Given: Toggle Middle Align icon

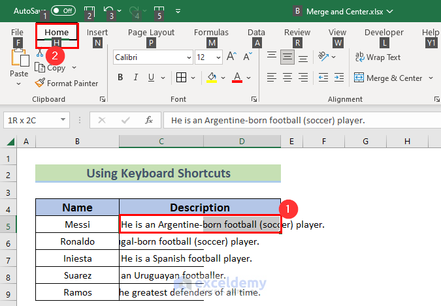Looking at the screenshot, I should (x=287, y=57).
